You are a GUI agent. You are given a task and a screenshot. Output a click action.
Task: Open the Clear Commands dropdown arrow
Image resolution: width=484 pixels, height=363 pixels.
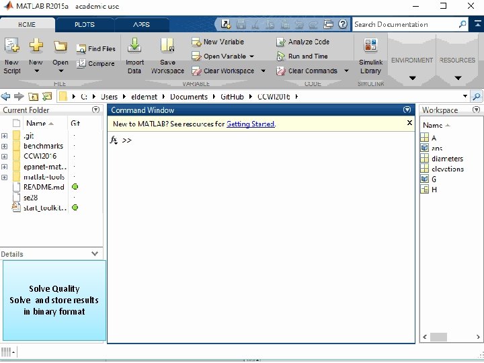[346, 71]
